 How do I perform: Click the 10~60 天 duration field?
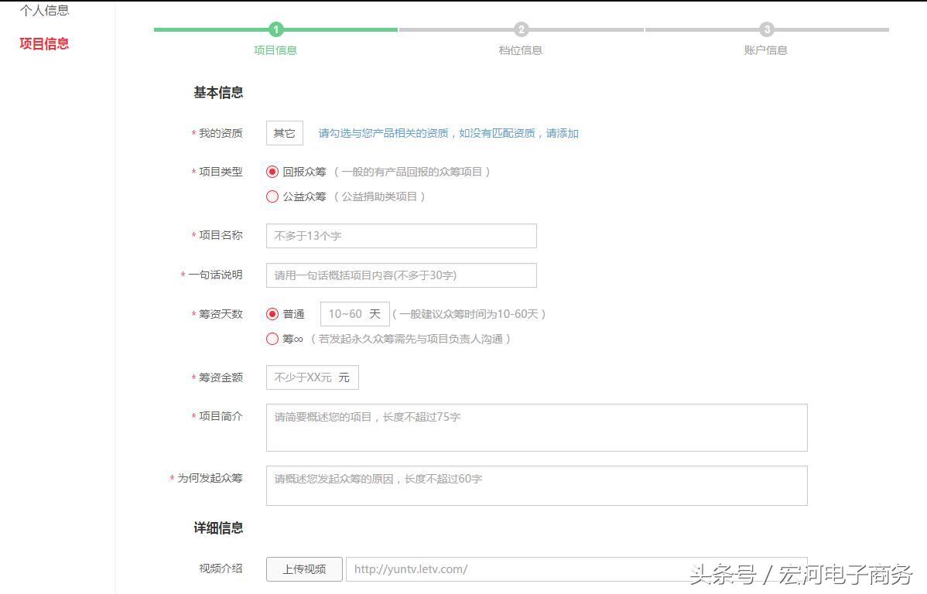(354, 314)
